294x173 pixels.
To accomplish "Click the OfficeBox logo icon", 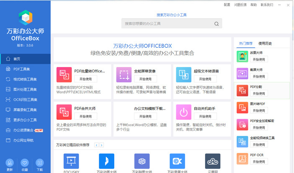I will 26,18.
